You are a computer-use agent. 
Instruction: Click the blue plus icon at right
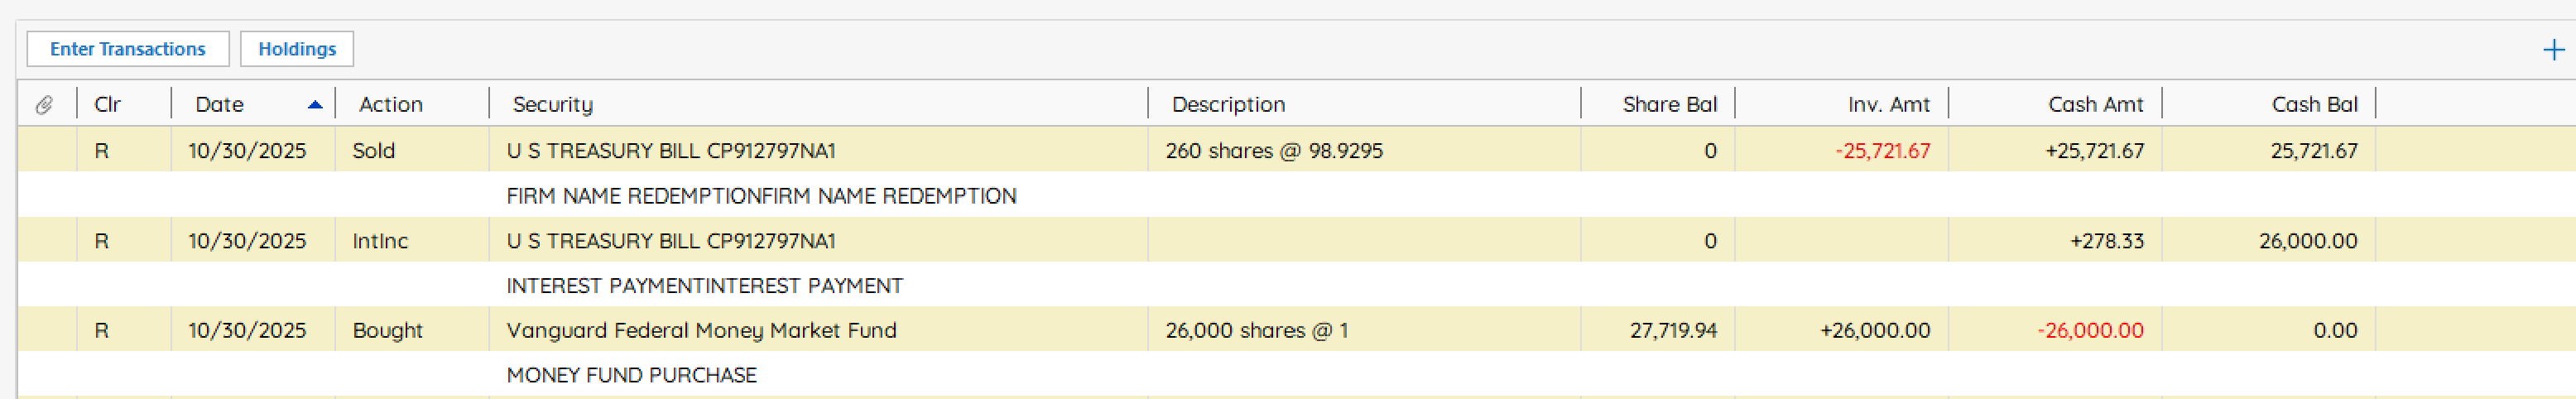2553,50
